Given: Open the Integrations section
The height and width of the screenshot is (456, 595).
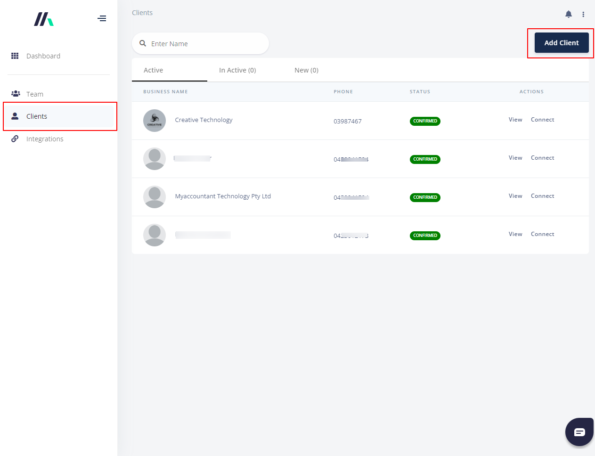Looking at the screenshot, I should 44,139.
